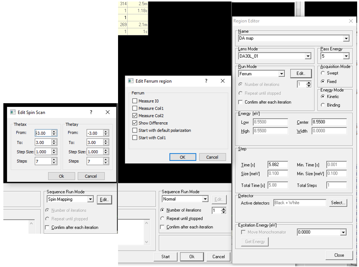Screen dimensions: 359x267
Task: Open the Lens Mode dropdown DA30L_01
Action: point(308,56)
